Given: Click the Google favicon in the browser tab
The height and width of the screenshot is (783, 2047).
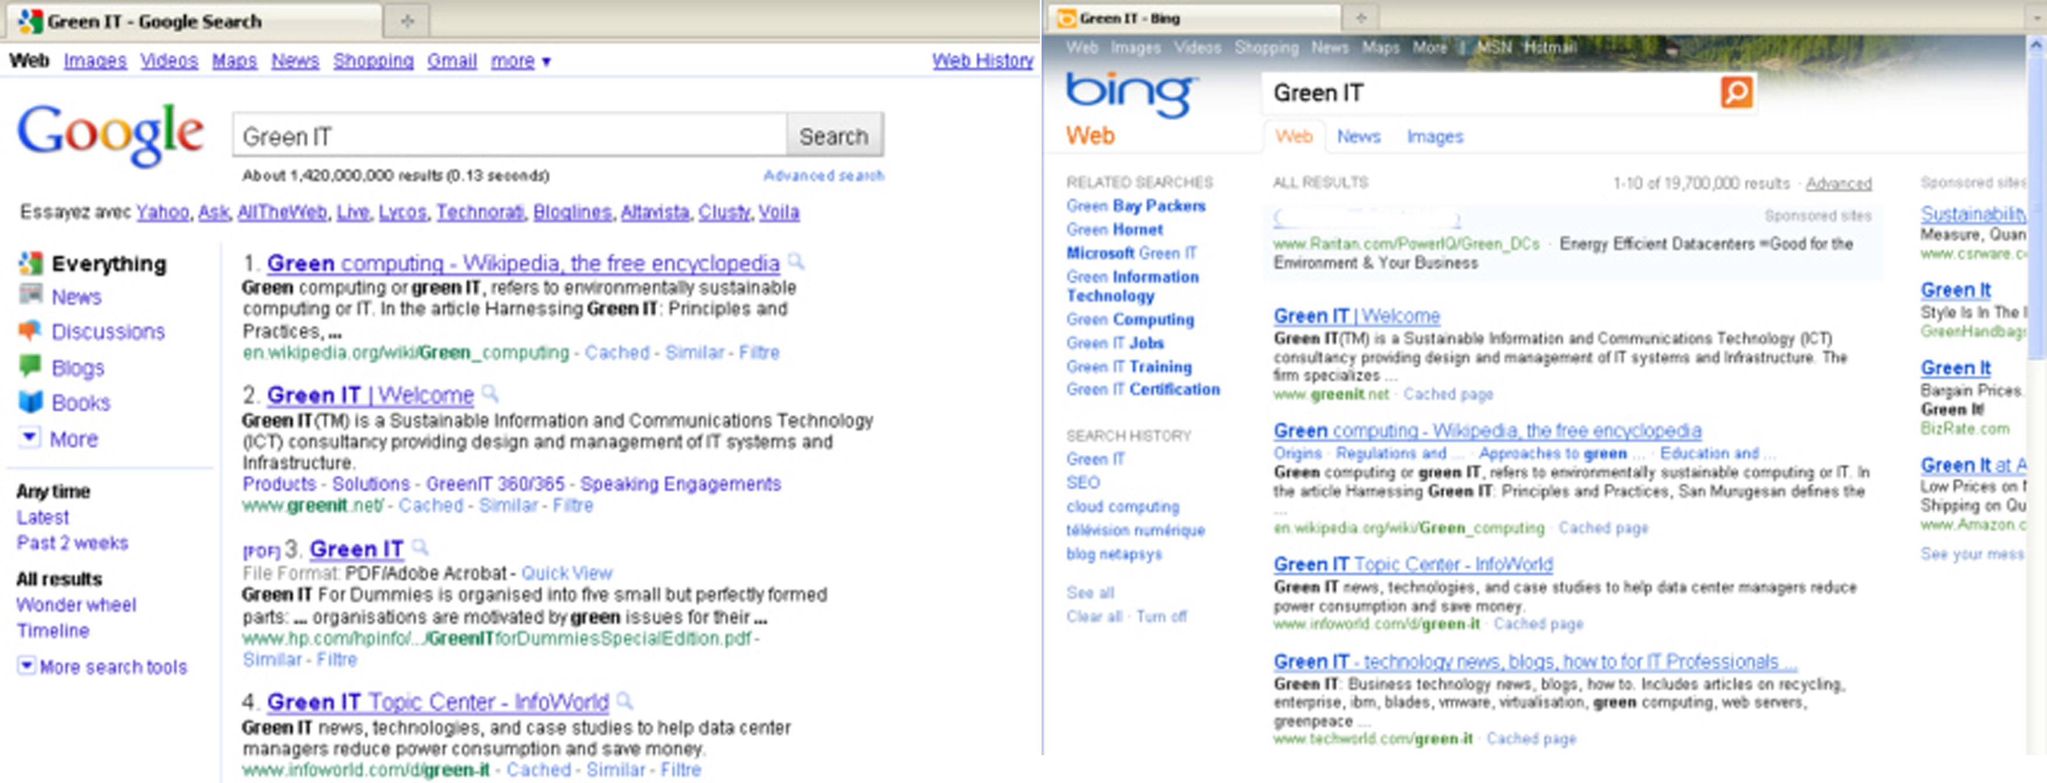Looking at the screenshot, I should (30, 20).
